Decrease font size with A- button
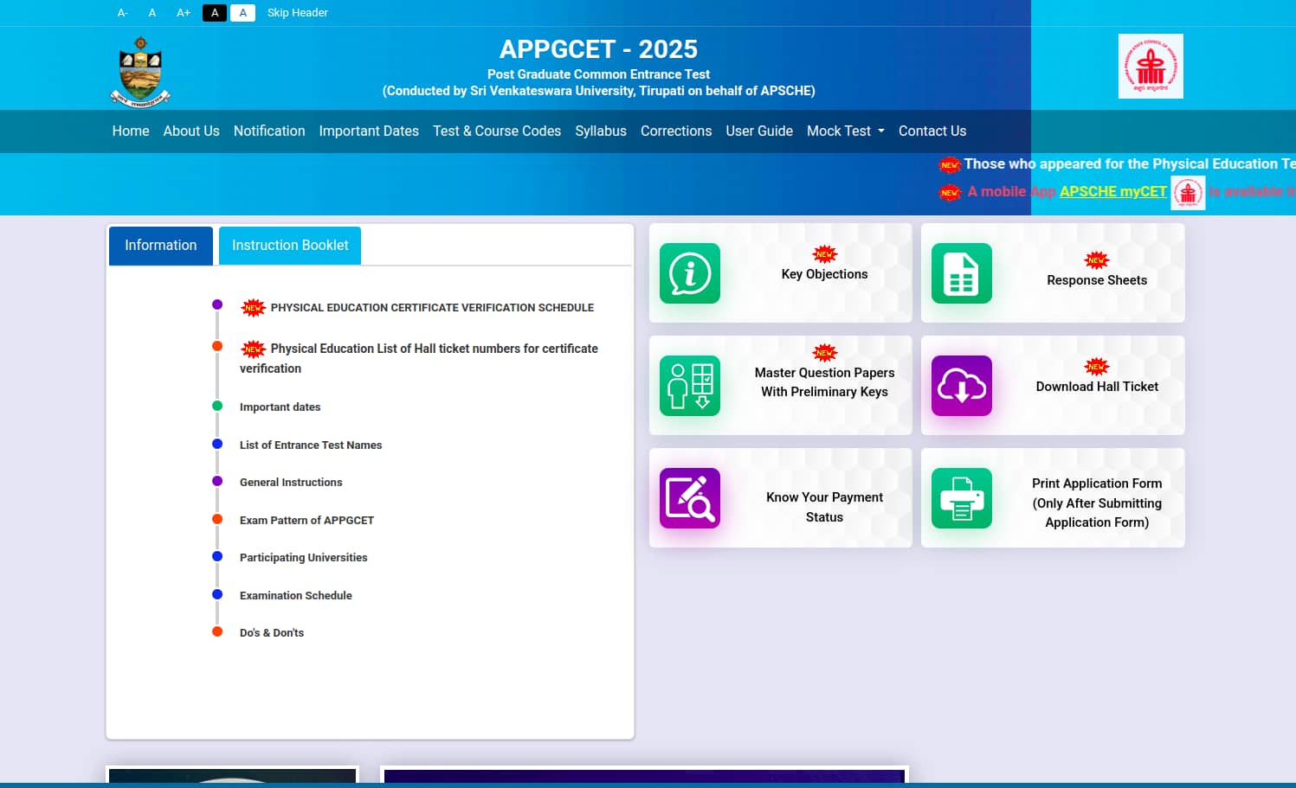This screenshot has height=788, width=1296. (x=123, y=13)
